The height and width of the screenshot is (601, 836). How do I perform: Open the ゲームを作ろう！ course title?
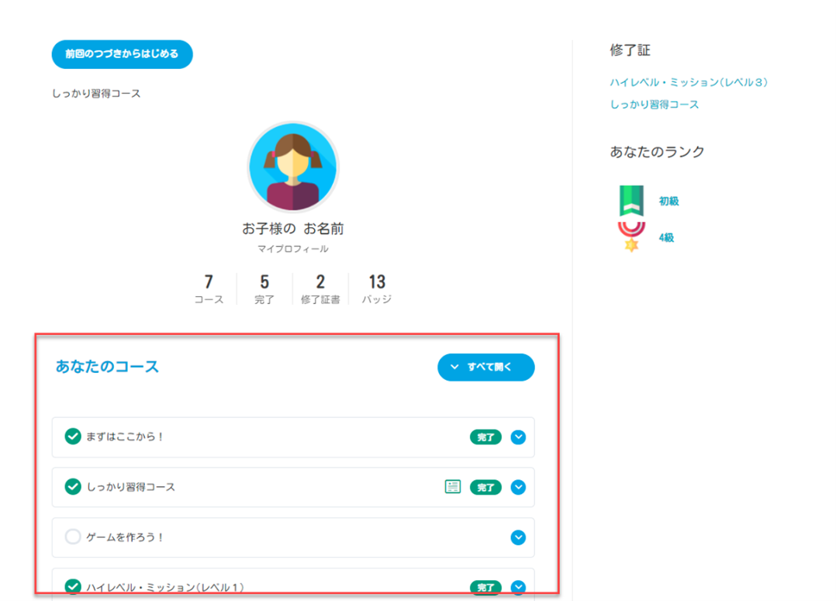[125, 537]
